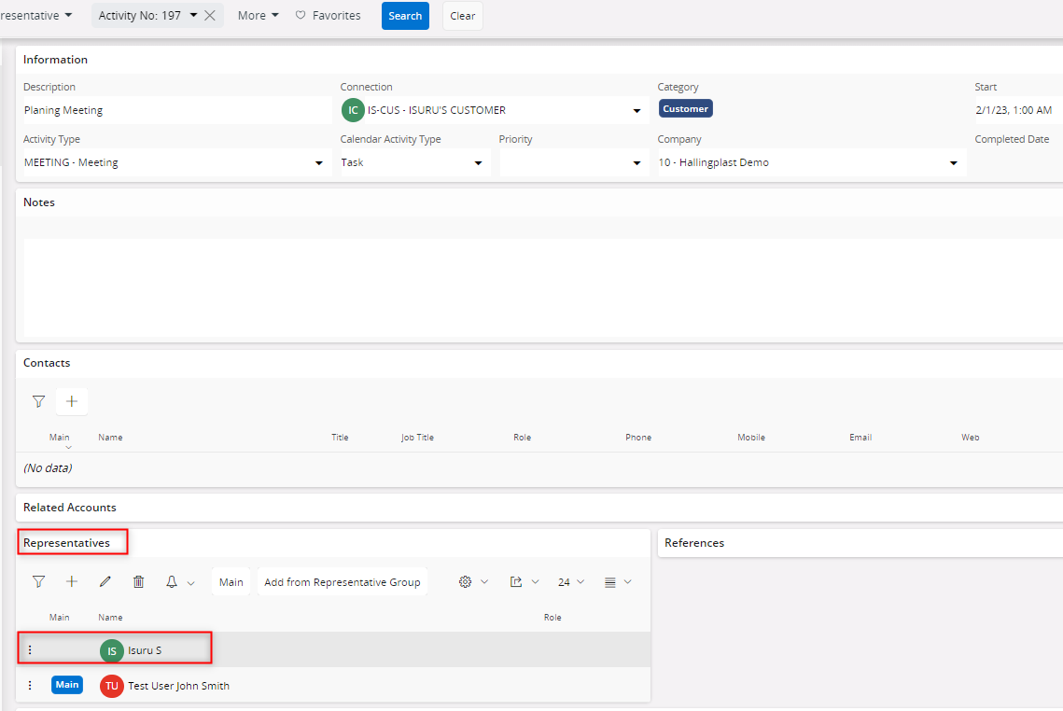Open the Priority dropdown

tap(574, 162)
